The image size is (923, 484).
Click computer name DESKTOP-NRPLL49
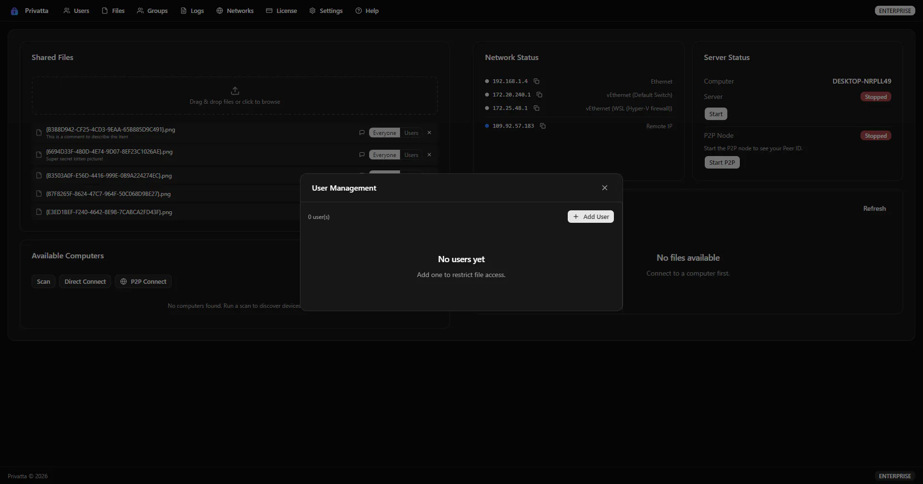click(862, 81)
